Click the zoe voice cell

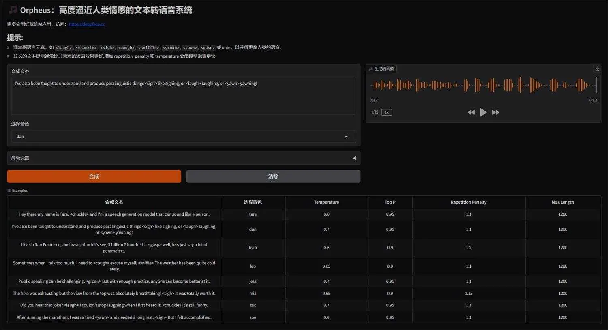(253, 317)
